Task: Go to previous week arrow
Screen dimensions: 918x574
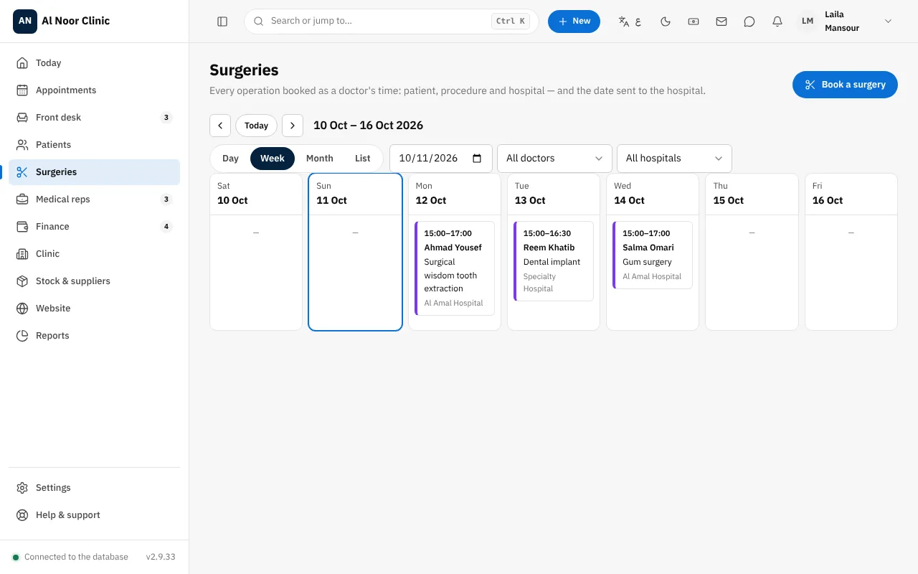Action: 220,126
